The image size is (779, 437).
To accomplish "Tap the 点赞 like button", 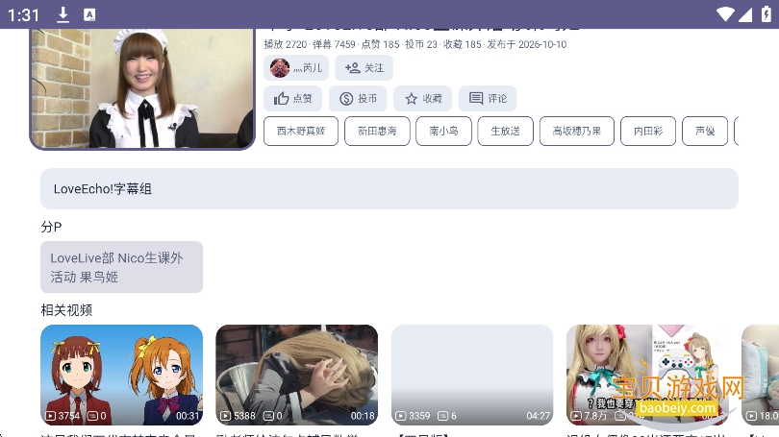I will pyautogui.click(x=292, y=98).
